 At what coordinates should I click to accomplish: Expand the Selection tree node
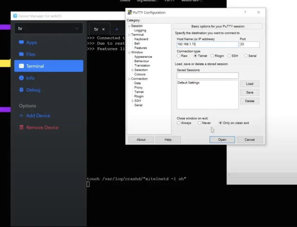(x=132, y=70)
